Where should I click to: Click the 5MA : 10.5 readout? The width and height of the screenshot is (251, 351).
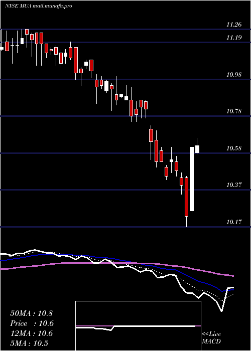[29, 343]
